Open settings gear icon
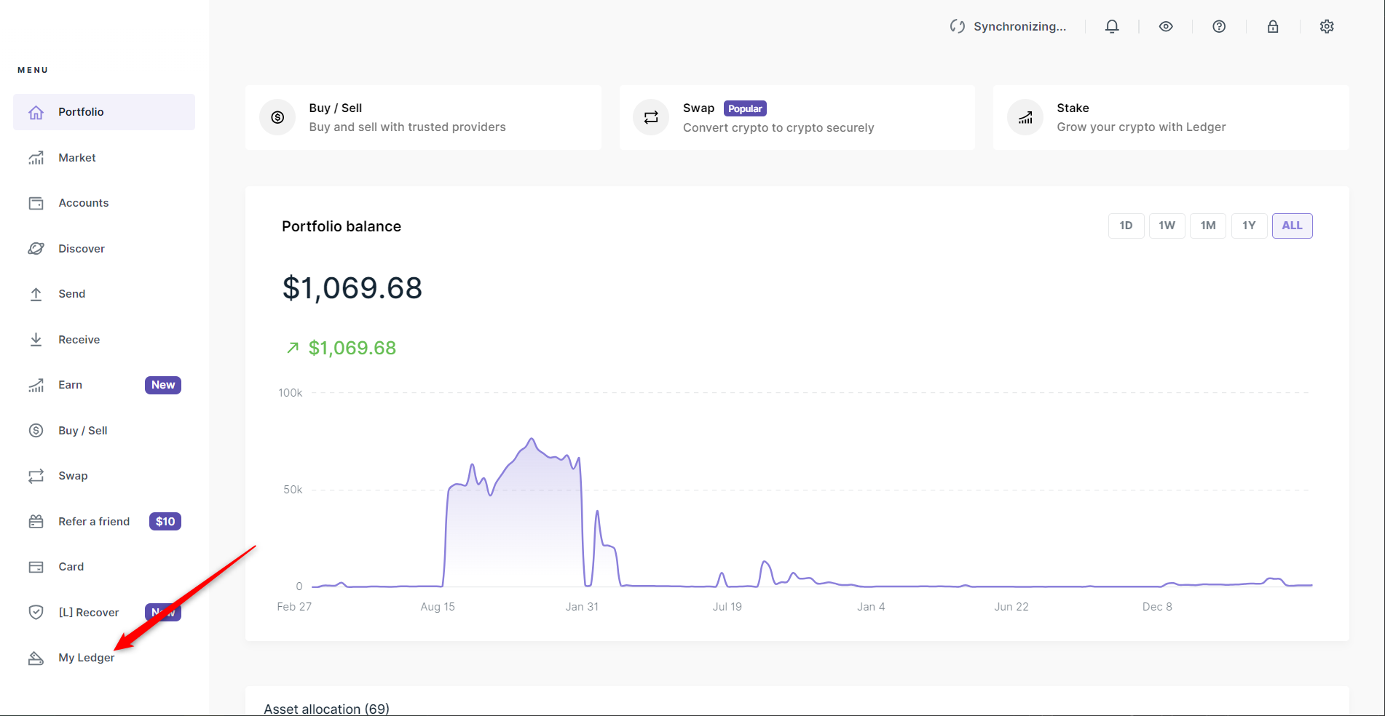The image size is (1385, 716). coord(1327,27)
